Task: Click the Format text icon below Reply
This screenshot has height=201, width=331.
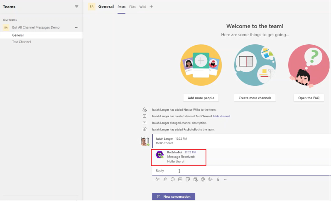Action: tap(157, 179)
